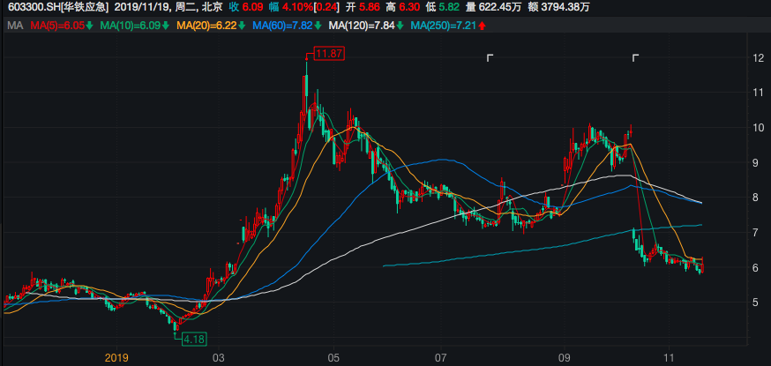Viewport: 771px width, 366px height.
Task: Open the MA indicator label menu
Action: [14, 25]
